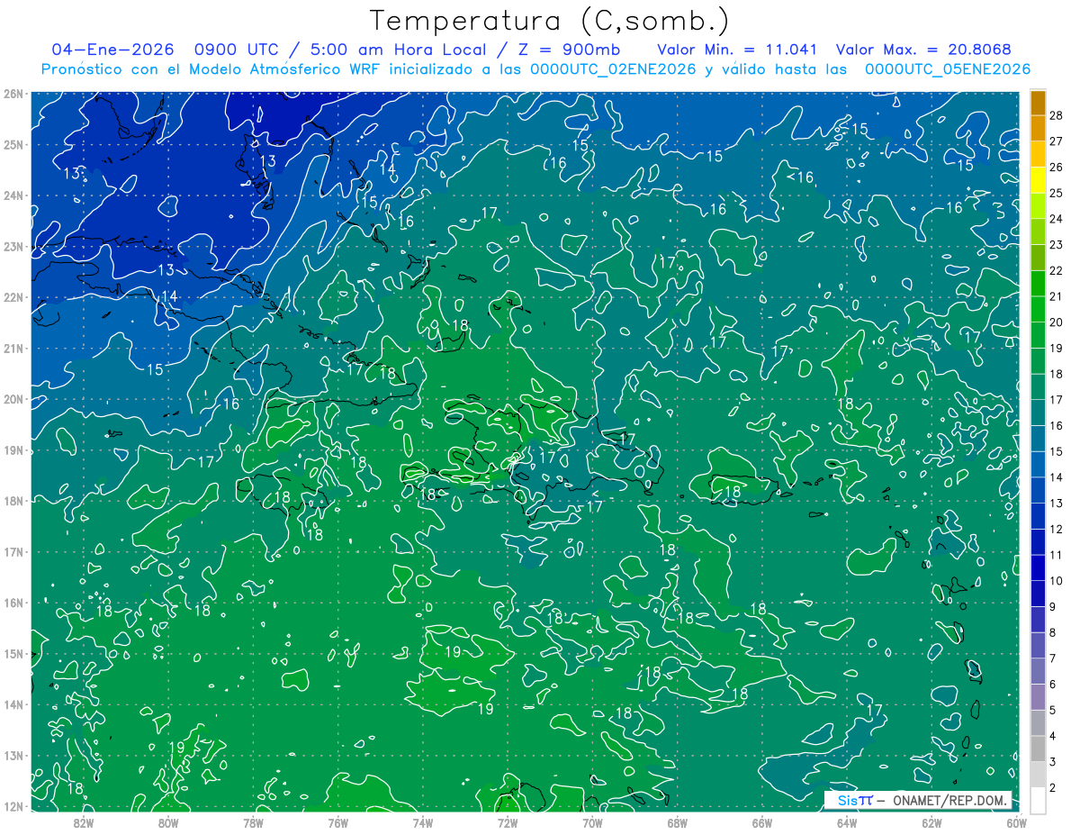Click the '22N' latitude label
The height and width of the screenshot is (835, 1080).
[x=13, y=297]
